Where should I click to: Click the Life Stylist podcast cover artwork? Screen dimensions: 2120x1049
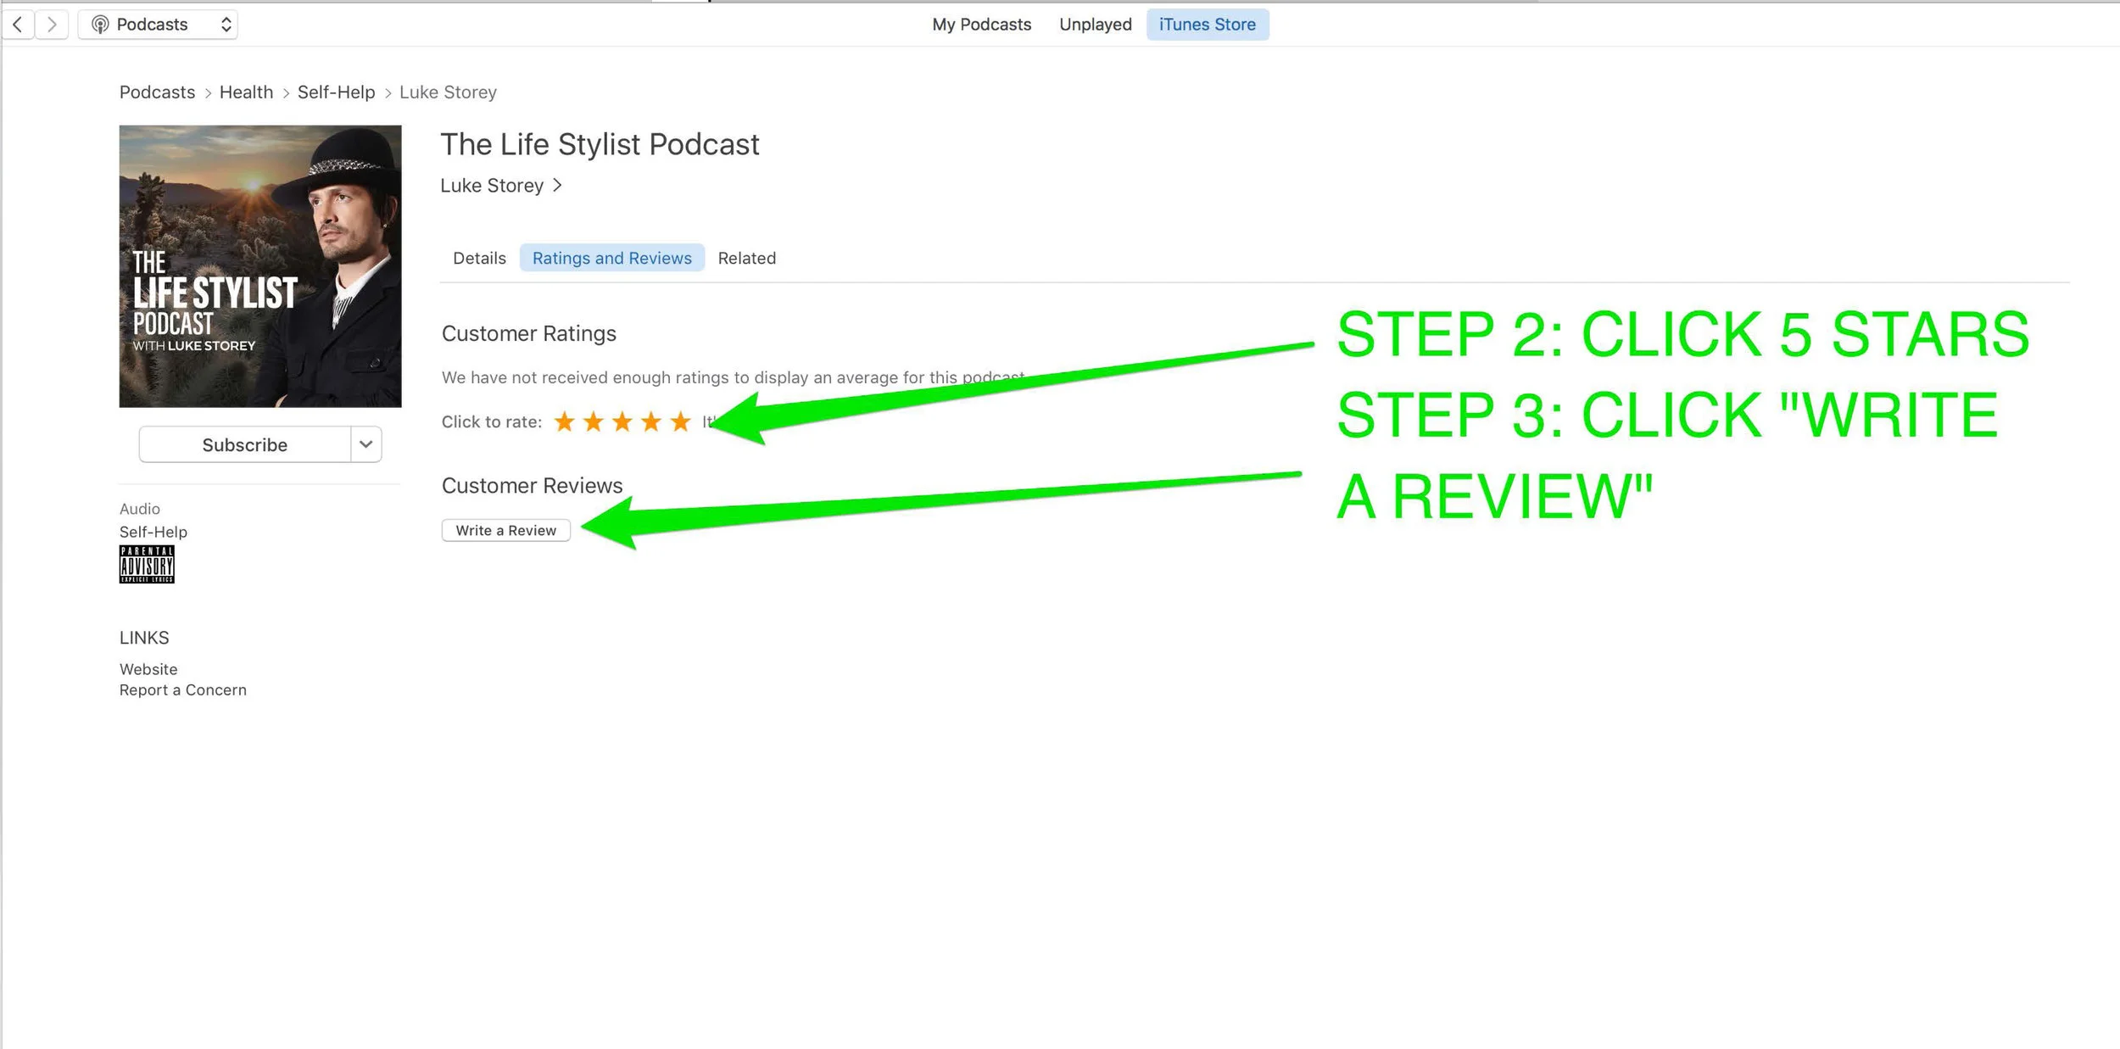coord(260,266)
